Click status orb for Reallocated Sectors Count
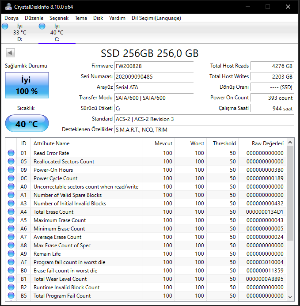Image resolution: width=300 pixels, height=306 pixels. pos(11,161)
